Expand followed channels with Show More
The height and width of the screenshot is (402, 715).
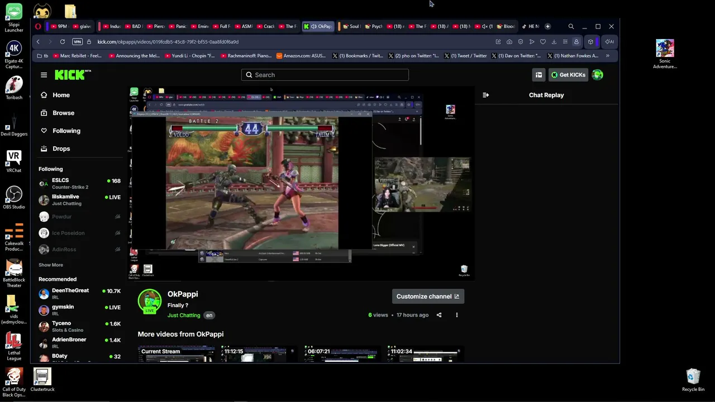[51, 265]
